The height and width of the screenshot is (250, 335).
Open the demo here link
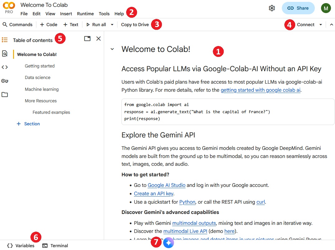pyautogui.click(x=229, y=231)
